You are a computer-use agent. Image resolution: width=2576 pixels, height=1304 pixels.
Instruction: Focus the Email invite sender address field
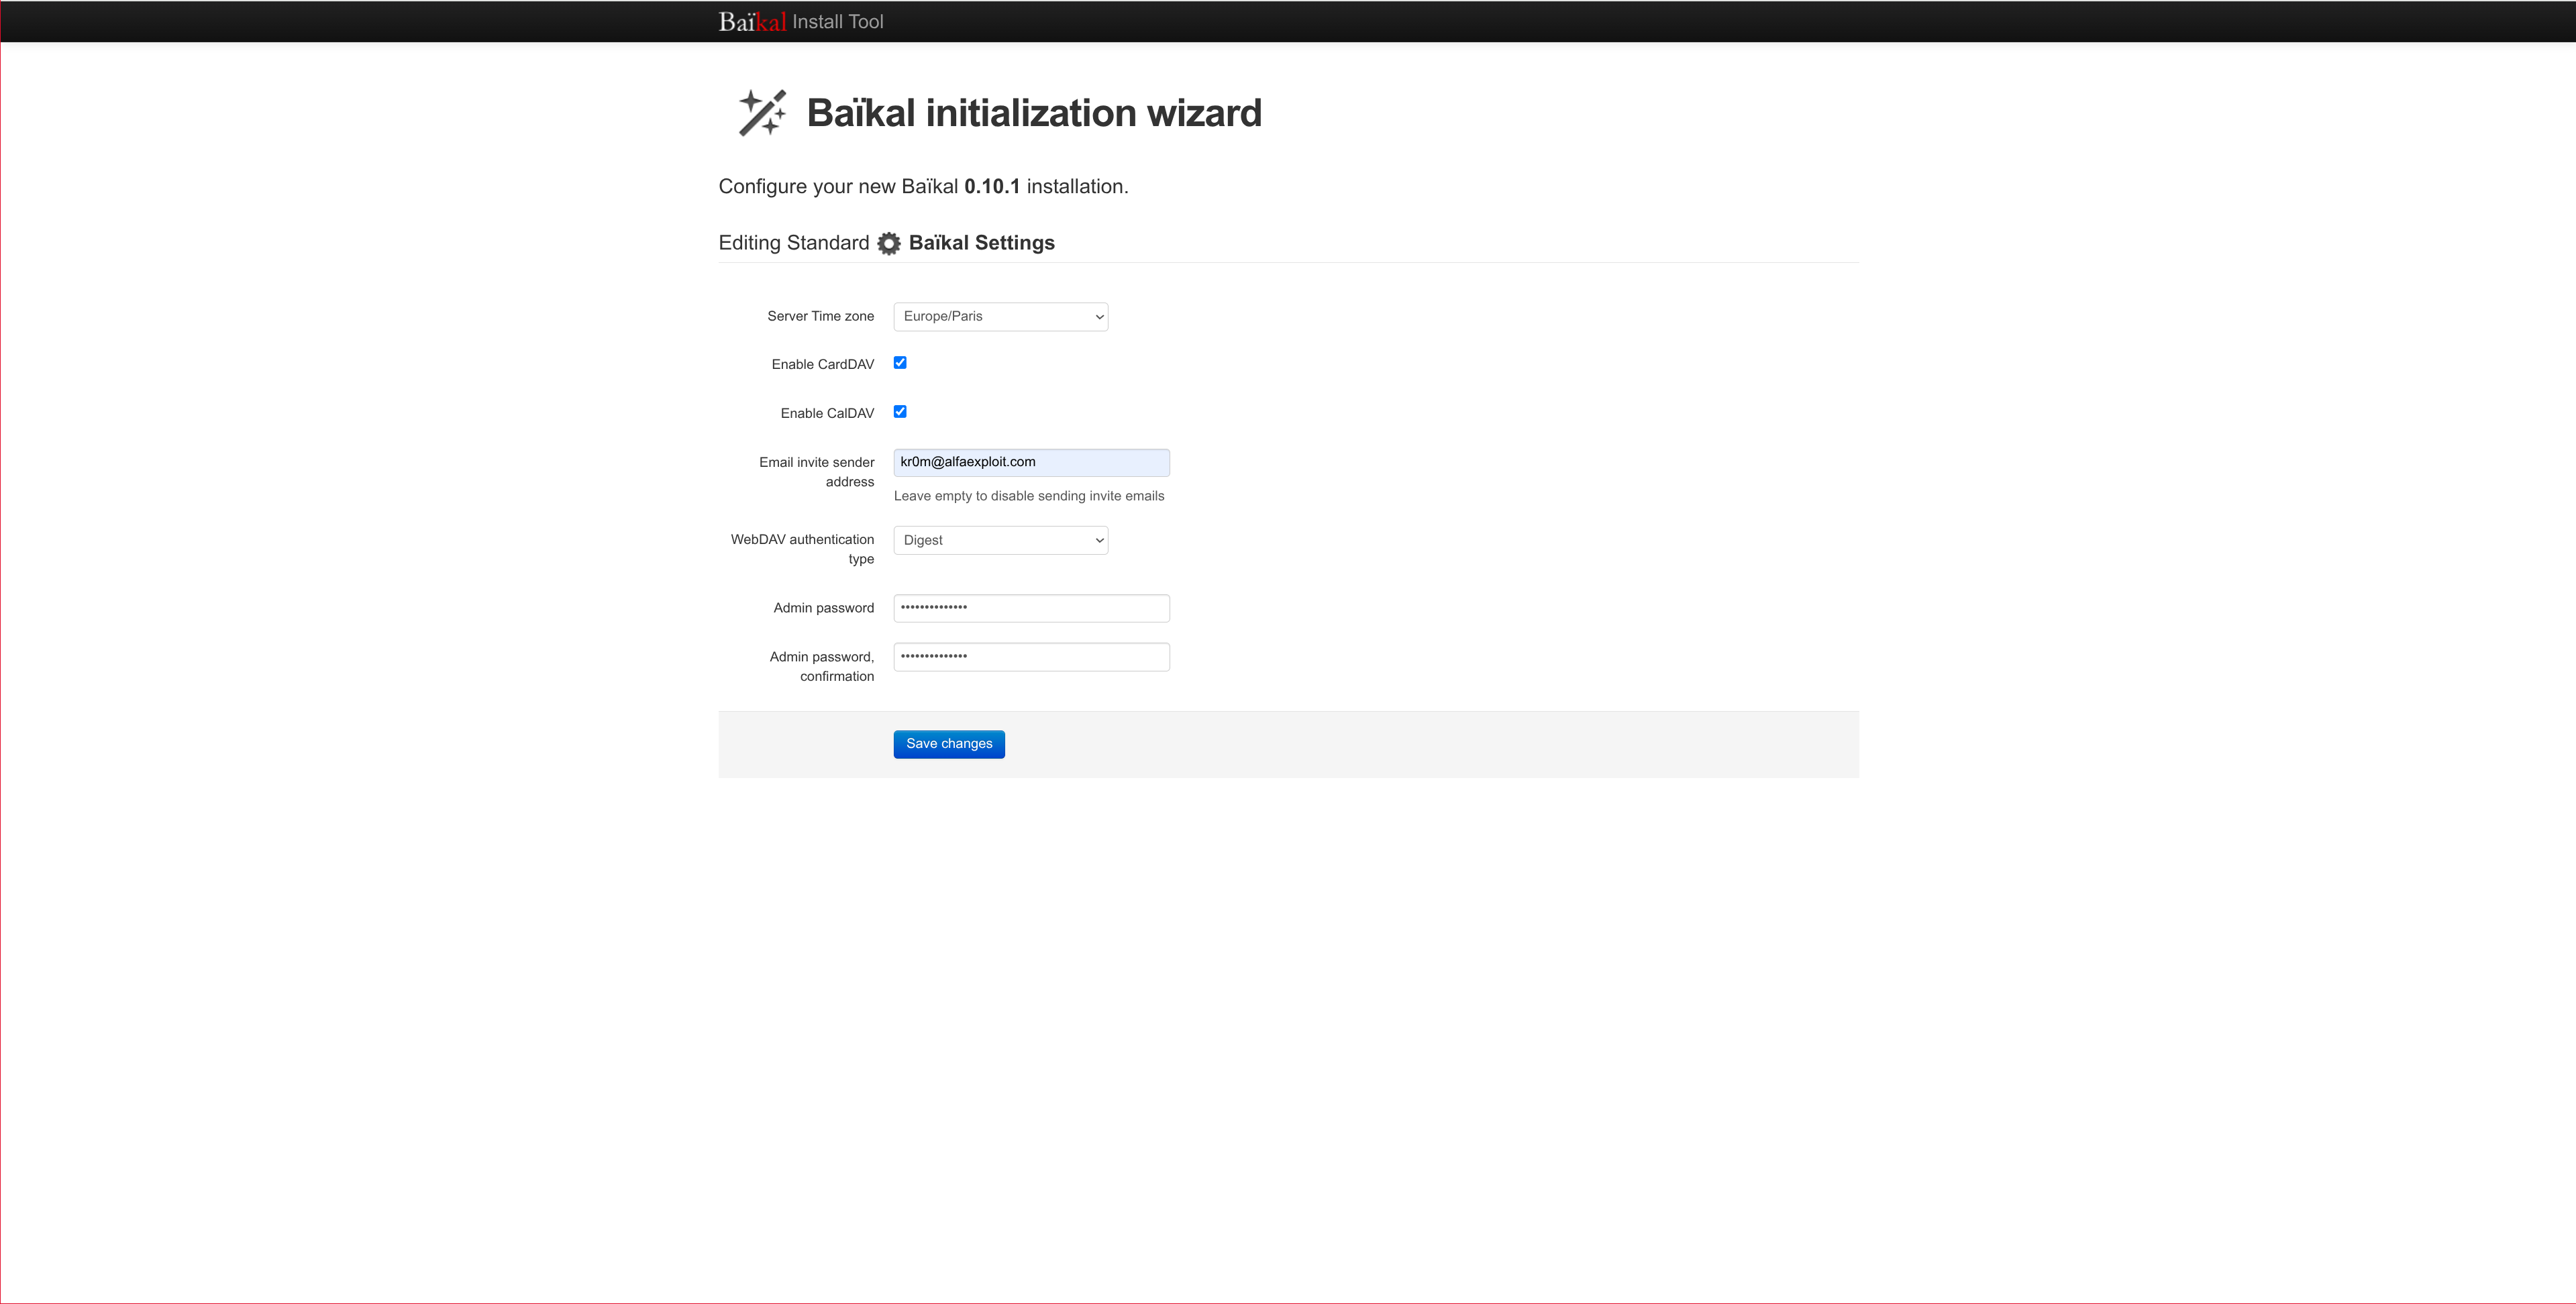[x=1030, y=462]
